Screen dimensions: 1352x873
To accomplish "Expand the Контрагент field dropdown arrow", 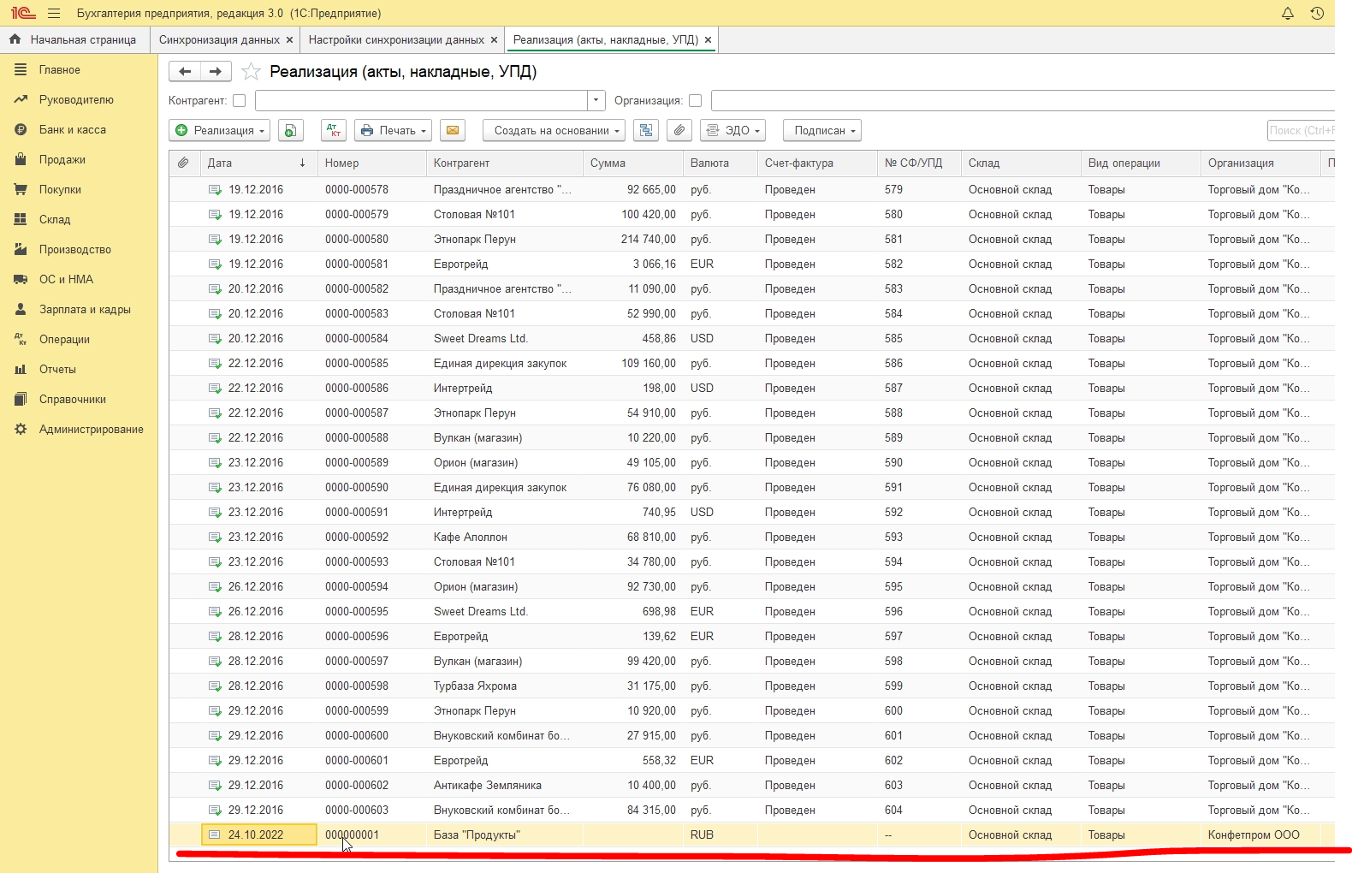I will point(596,101).
